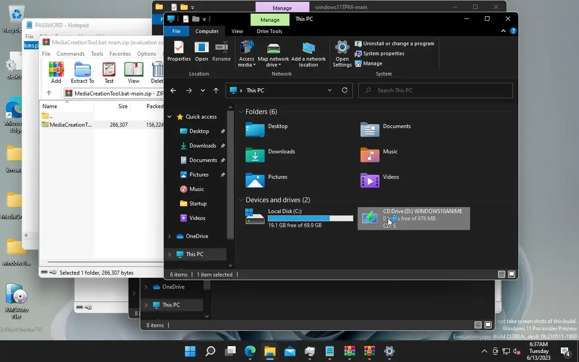Open Map network drive dropdown
This screenshot has width=579, height=362.
[x=273, y=54]
